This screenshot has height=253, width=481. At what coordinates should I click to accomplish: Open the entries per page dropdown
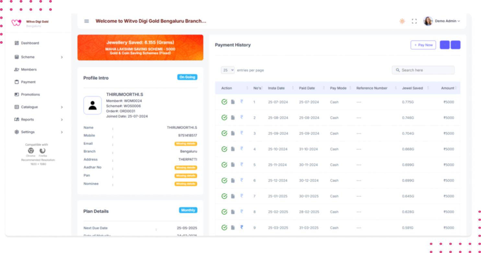click(x=228, y=70)
